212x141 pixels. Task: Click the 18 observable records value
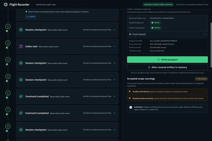(158, 48)
